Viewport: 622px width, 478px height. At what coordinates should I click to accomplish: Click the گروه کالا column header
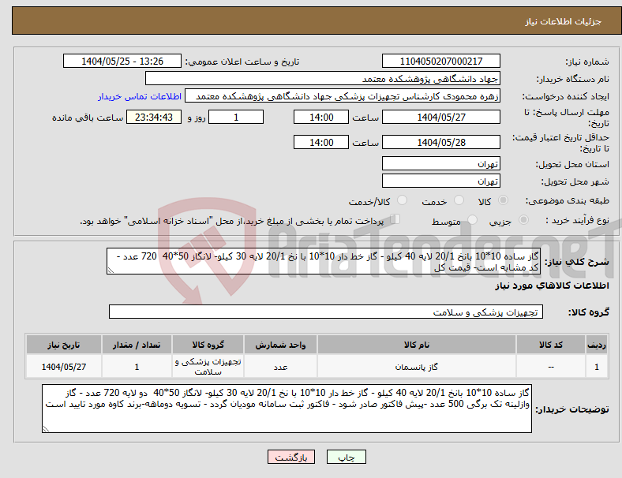pyautogui.click(x=208, y=345)
